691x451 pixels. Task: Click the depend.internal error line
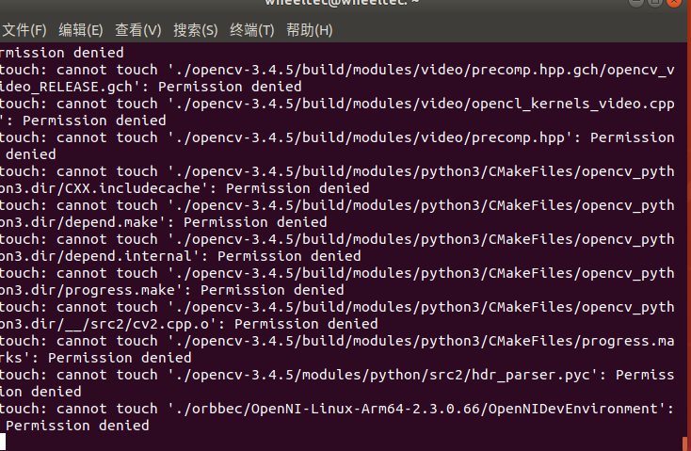click(x=337, y=248)
